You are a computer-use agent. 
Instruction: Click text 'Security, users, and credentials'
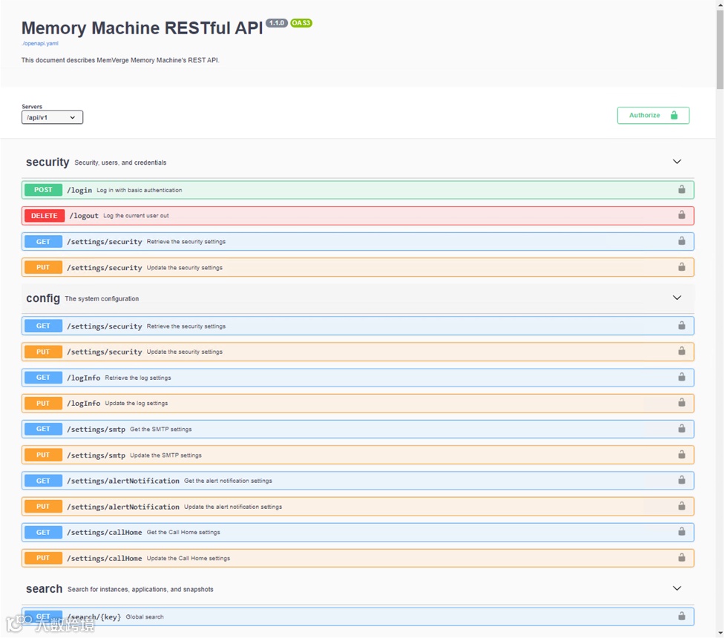120,162
